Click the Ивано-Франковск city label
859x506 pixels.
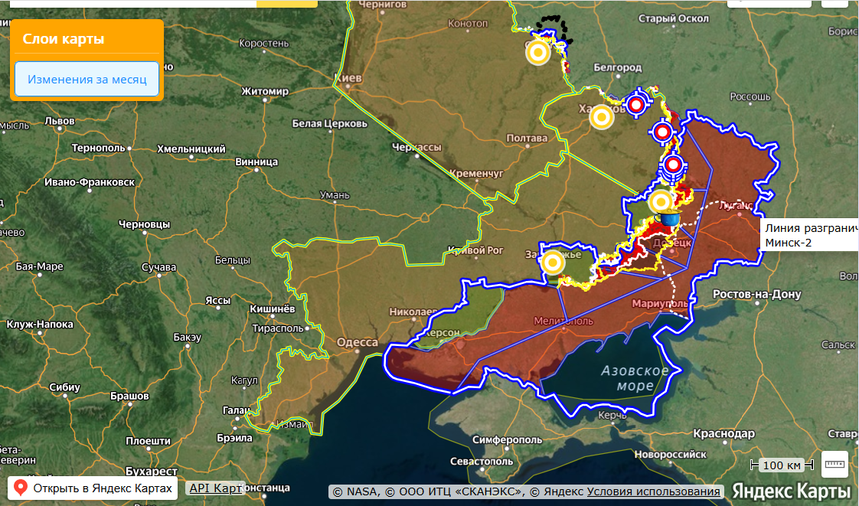[90, 182]
